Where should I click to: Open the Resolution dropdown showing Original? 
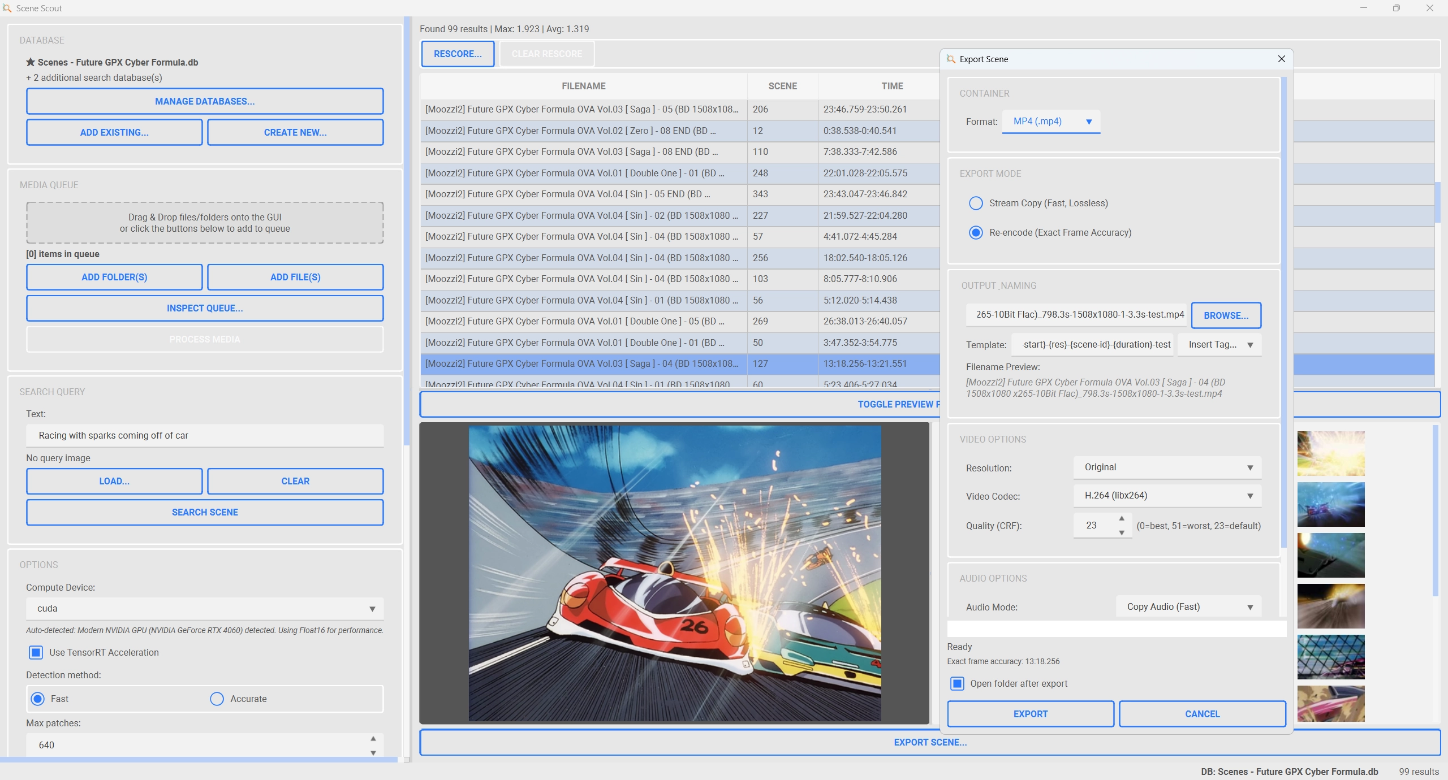point(1167,467)
